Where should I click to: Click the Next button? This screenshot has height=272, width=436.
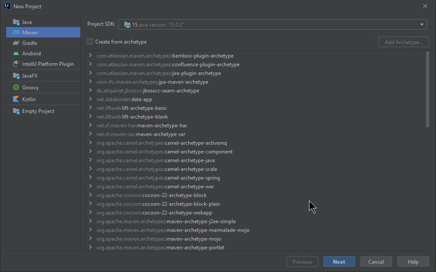tap(339, 262)
